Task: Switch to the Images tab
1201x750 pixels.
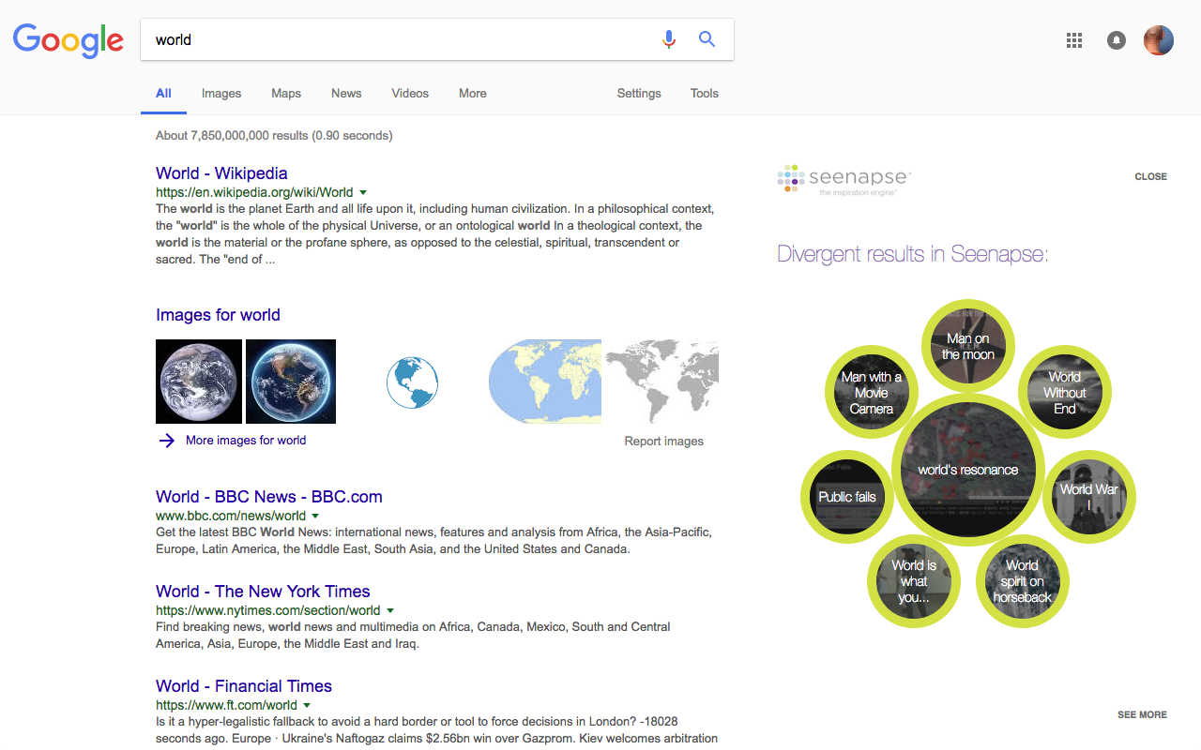Action: 220,93
